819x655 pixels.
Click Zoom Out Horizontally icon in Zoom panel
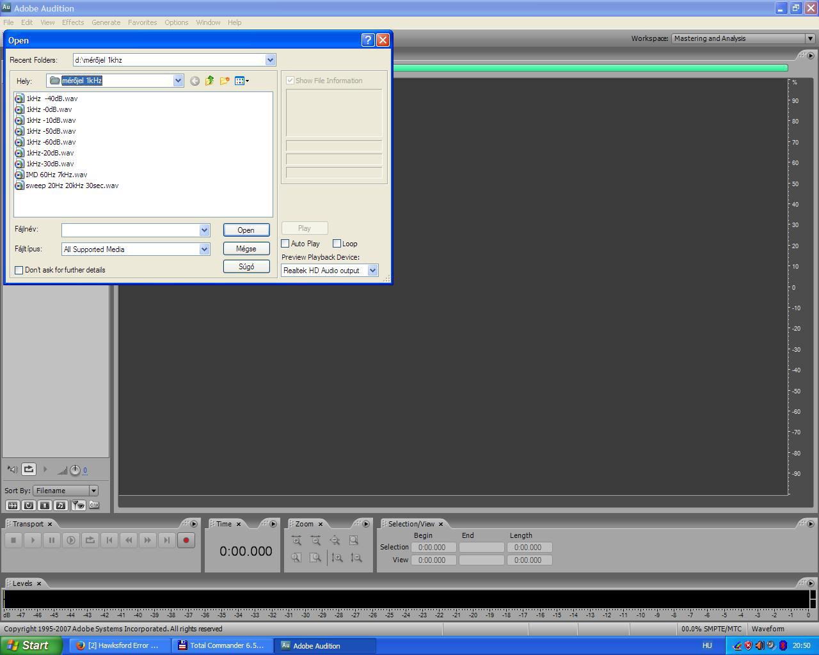coord(316,541)
